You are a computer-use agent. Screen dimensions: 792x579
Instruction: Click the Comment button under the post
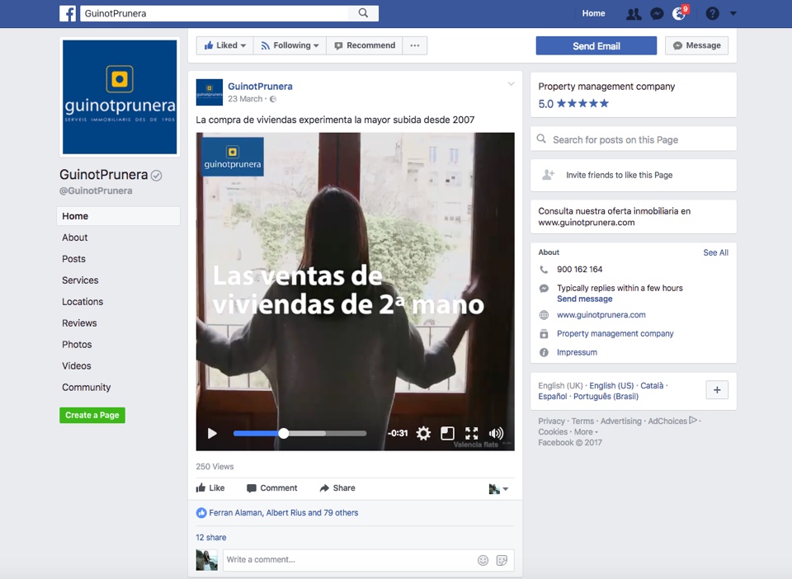[271, 488]
